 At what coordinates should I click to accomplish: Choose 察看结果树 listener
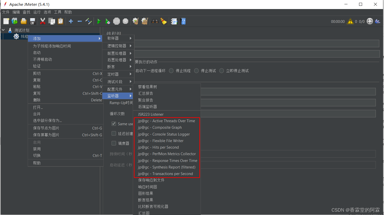[x=167, y=87]
